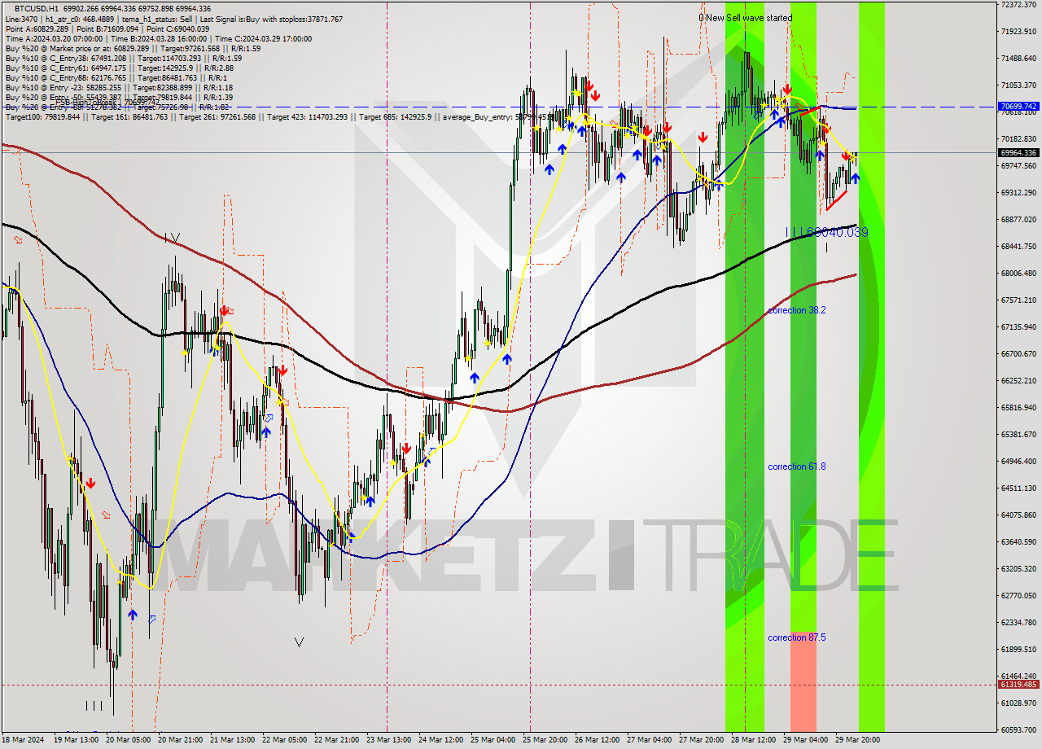
Task: Select the 'Buy %10 @ Entry -23' line
Action: coord(119,87)
